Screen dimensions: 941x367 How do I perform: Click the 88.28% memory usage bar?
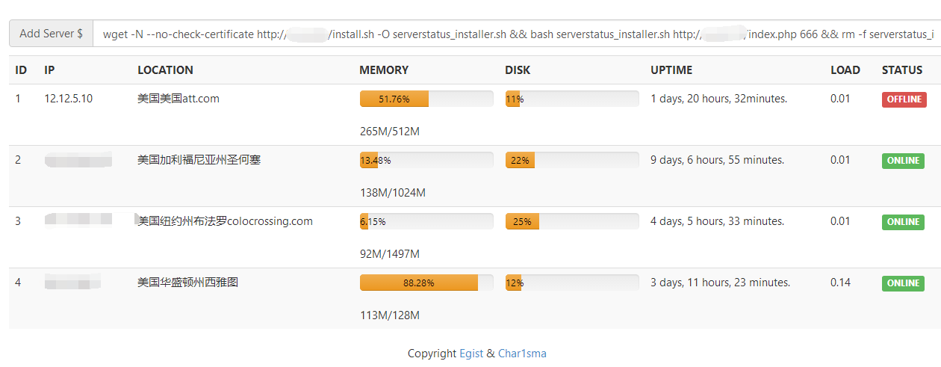[x=426, y=283]
